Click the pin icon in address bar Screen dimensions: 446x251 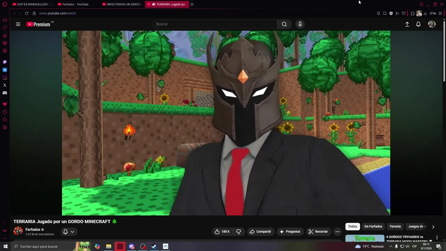(x=378, y=13)
